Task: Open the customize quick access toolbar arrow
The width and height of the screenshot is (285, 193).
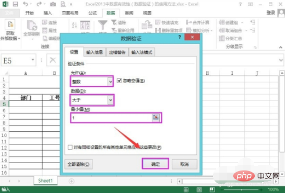Action: point(71,4)
